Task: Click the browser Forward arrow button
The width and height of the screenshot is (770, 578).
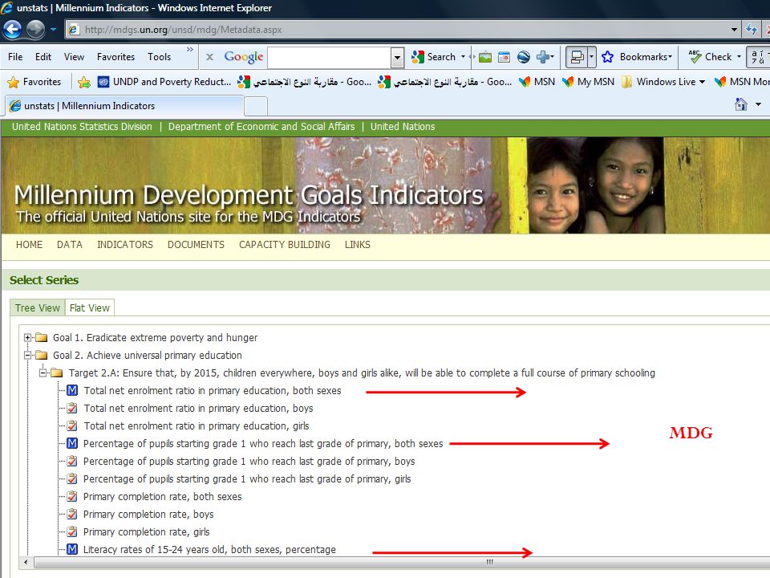Action: [x=35, y=30]
